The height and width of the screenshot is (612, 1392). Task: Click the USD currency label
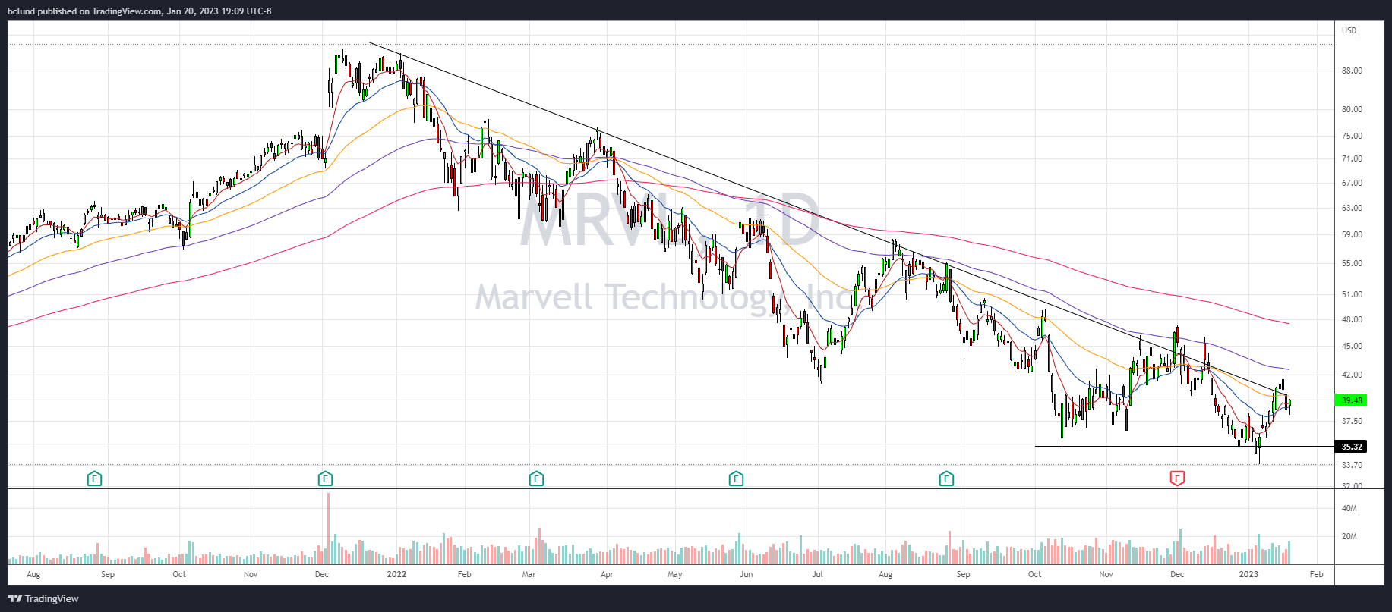pyautogui.click(x=1349, y=31)
